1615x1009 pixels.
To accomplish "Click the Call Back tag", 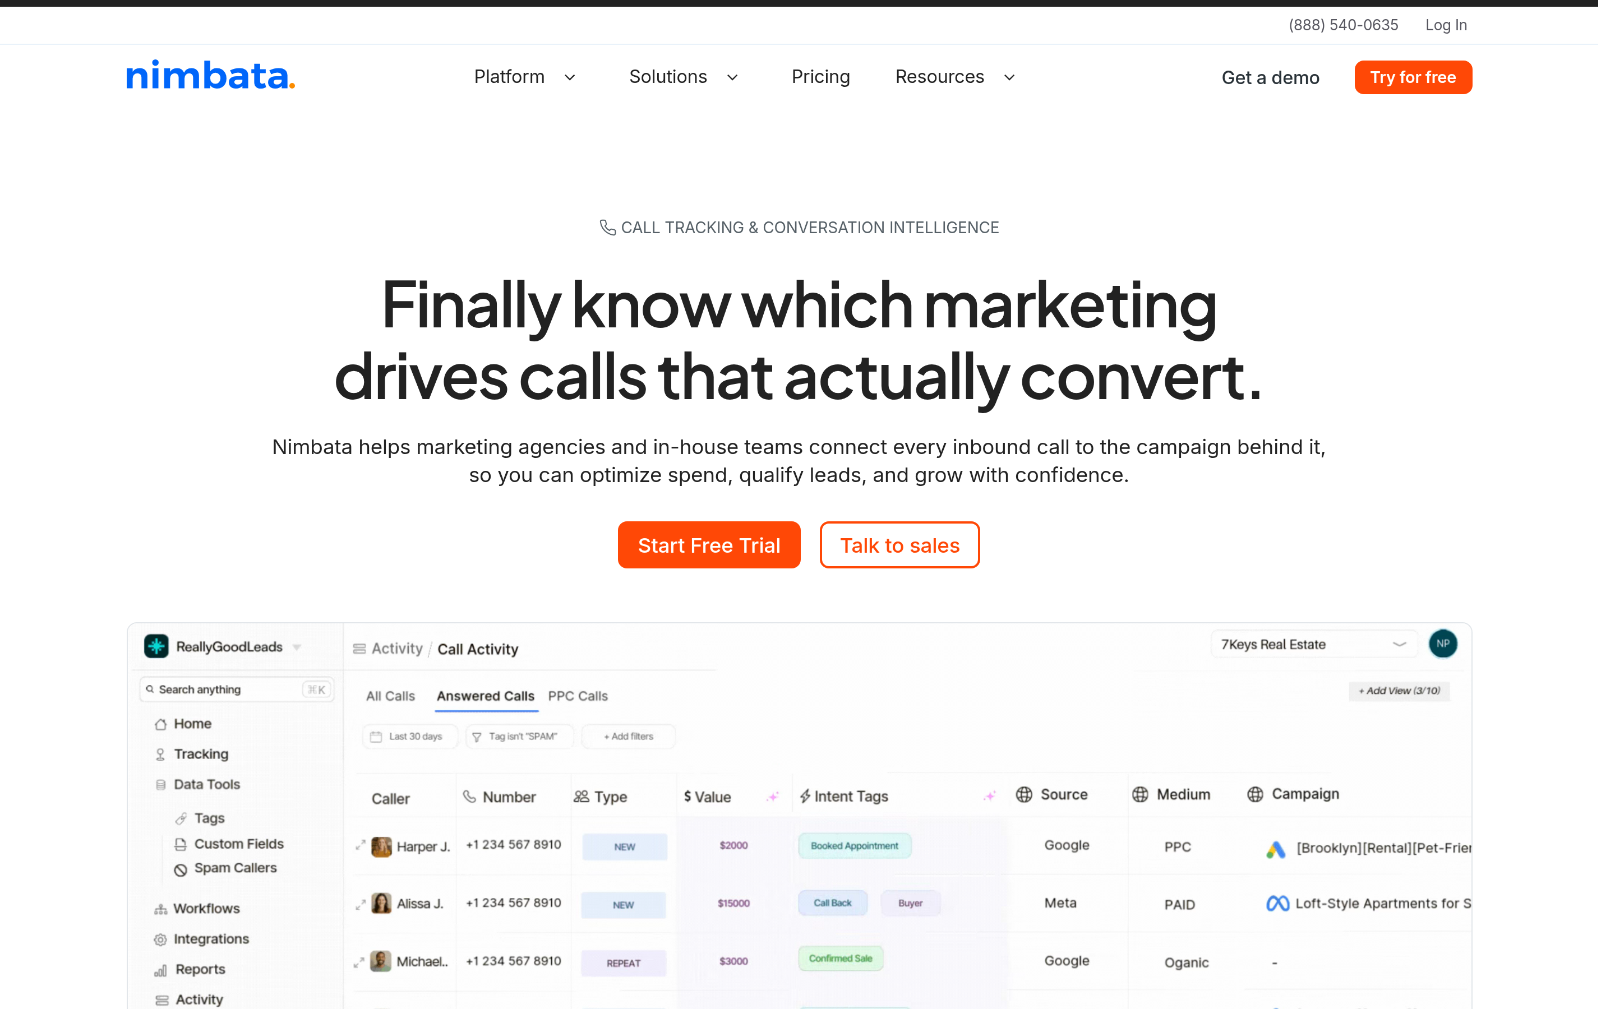I will tap(832, 903).
